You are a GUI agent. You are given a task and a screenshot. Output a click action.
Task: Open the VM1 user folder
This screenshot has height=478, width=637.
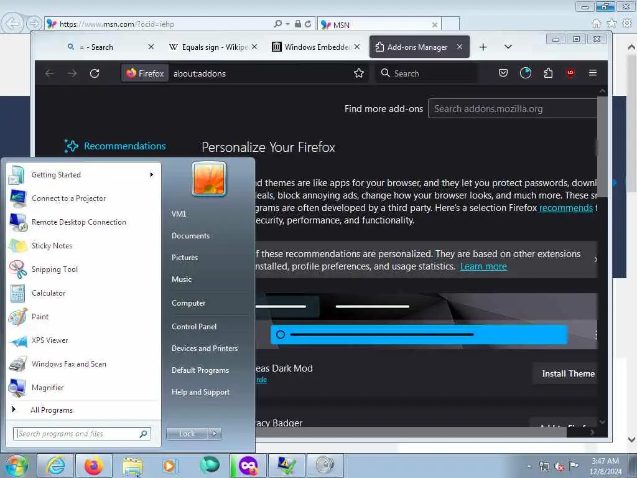tap(210, 214)
